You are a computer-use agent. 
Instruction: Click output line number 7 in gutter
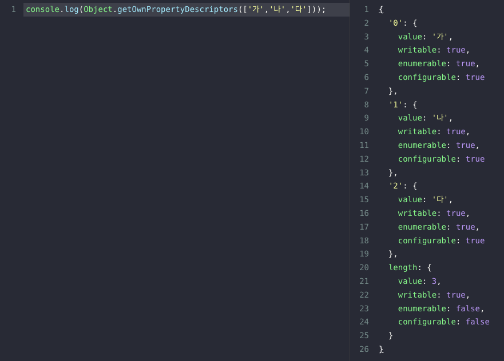(367, 91)
